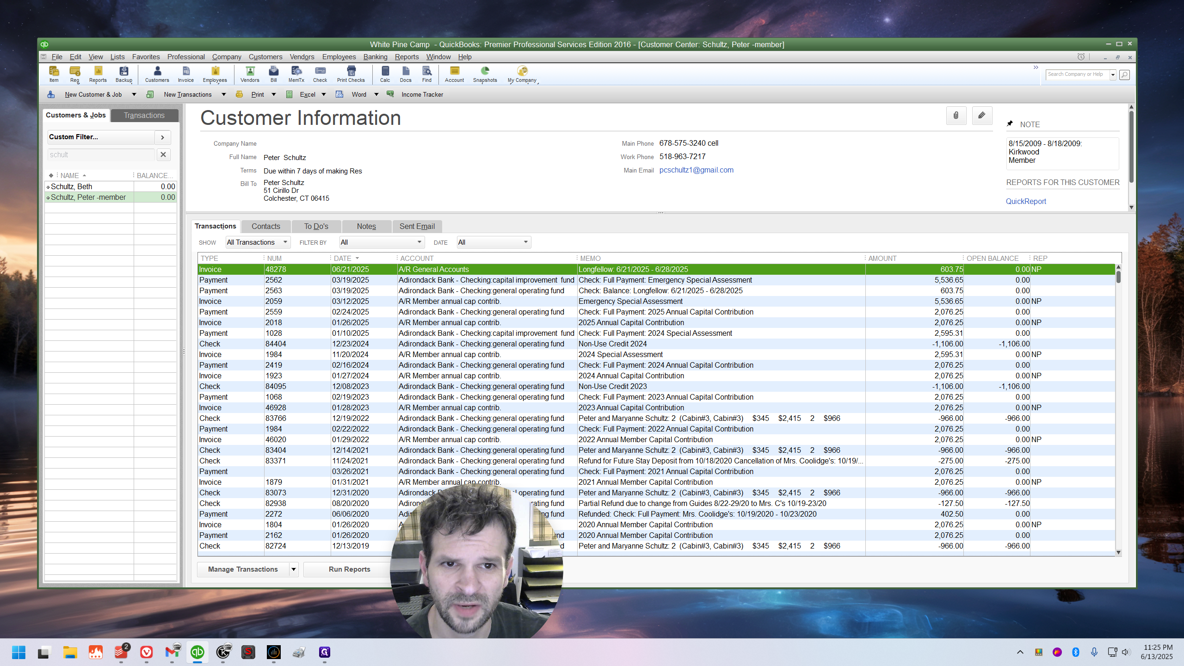Start Backup from the toolbar
The image size is (1184, 666).
(x=124, y=74)
